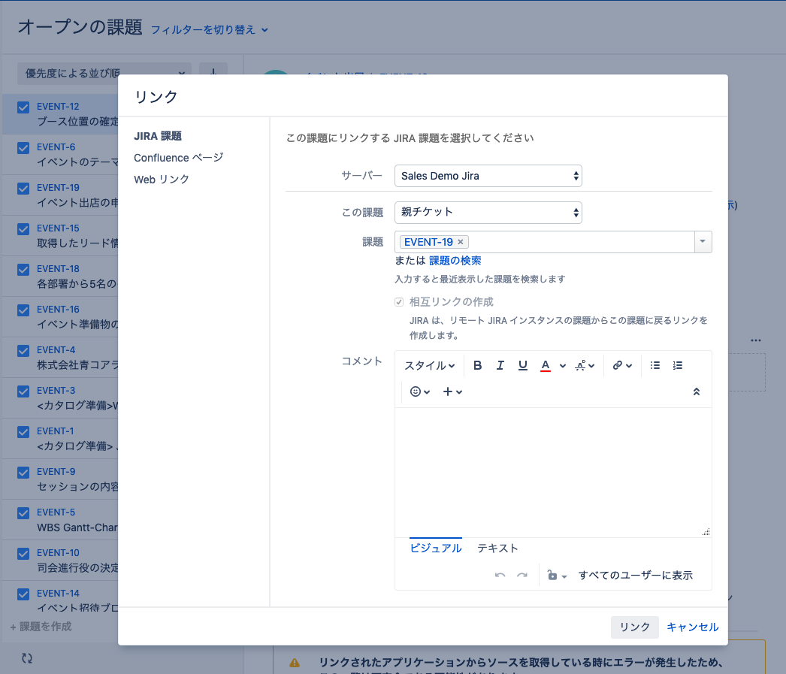Screen dimensions: 786x674
Task: Toggle checkbox for EVENT-4
Action: click(x=23, y=351)
